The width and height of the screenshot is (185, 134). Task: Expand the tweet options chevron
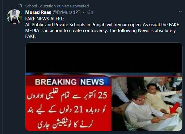click(180, 12)
